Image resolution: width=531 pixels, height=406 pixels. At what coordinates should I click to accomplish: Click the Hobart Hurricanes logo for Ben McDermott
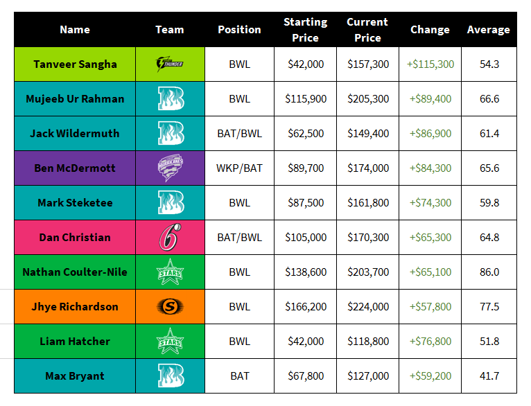point(171,168)
